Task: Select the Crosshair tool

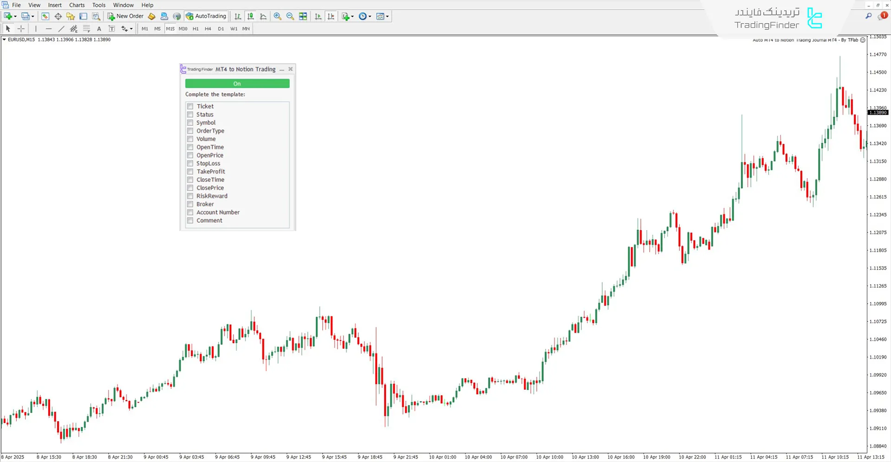Action: click(x=21, y=29)
